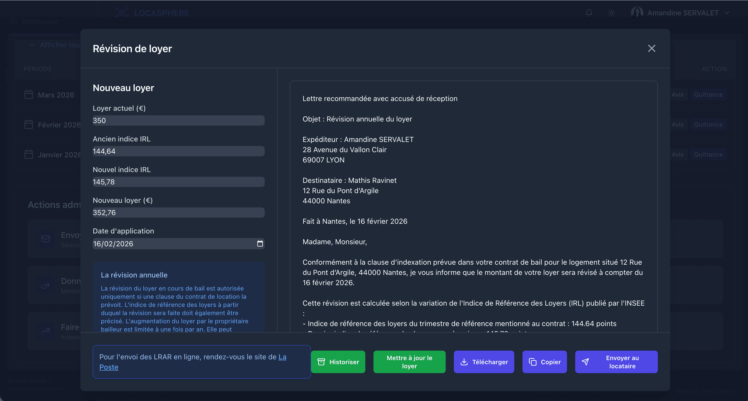The width and height of the screenshot is (748, 401).
Task: Close the Révision de loyer dialog
Action: 651,48
